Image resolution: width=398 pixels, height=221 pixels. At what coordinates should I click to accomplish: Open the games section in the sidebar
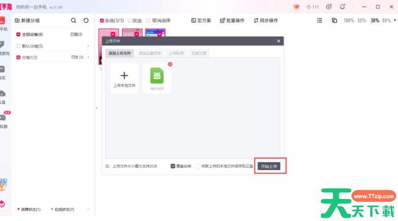[2, 45]
